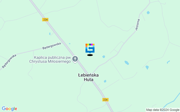The height and width of the screenshot is (112, 180).
Task: Click the small pond below Łebieńska Huta
Action: (x=105, y=81)
